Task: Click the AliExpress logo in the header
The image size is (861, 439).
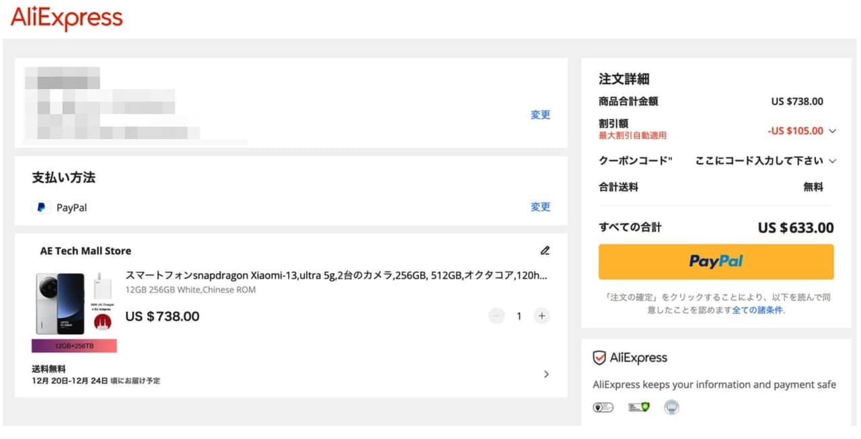Action: point(67,18)
